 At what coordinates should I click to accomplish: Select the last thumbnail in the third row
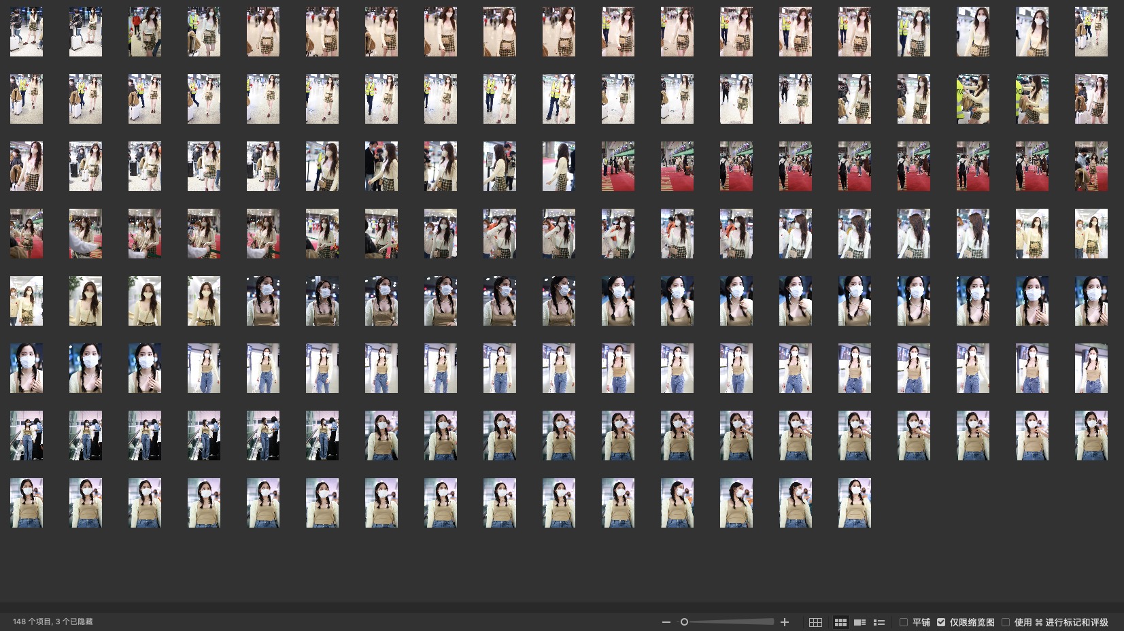click(1091, 167)
